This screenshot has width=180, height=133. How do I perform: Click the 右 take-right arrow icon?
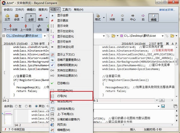coord(143,17)
